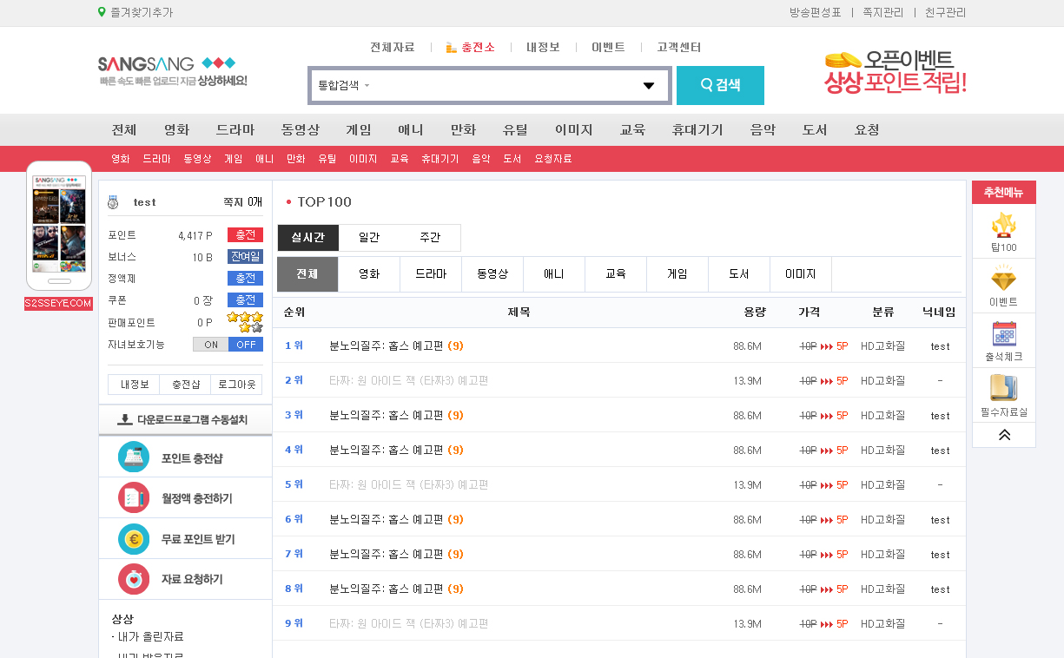Click 로그아웃 in the user panel

pos(236,385)
